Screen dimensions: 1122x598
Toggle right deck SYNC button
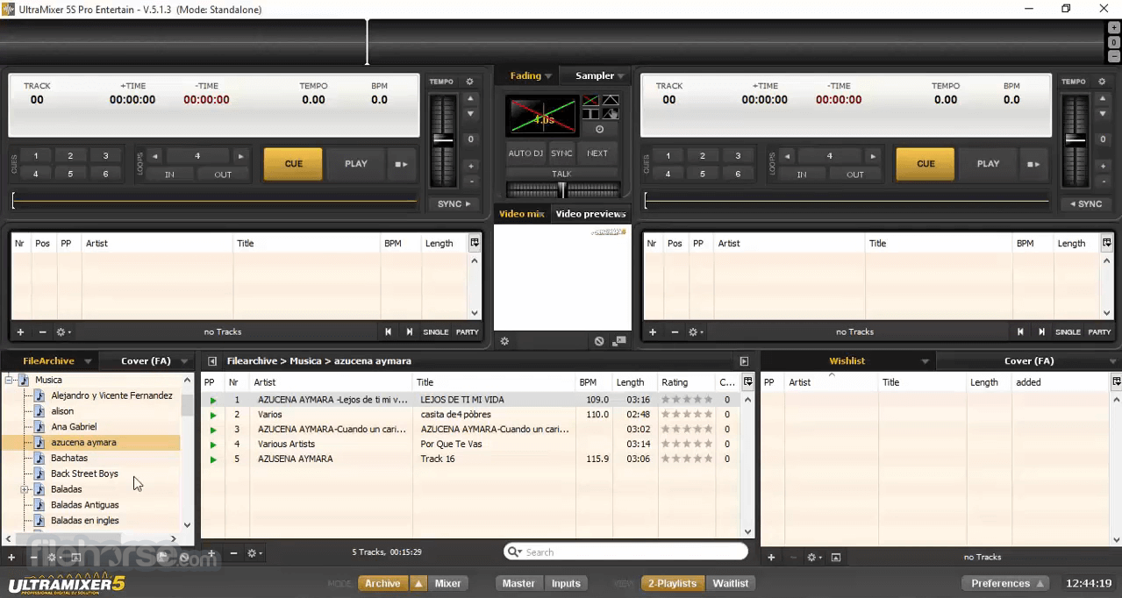pos(1086,203)
